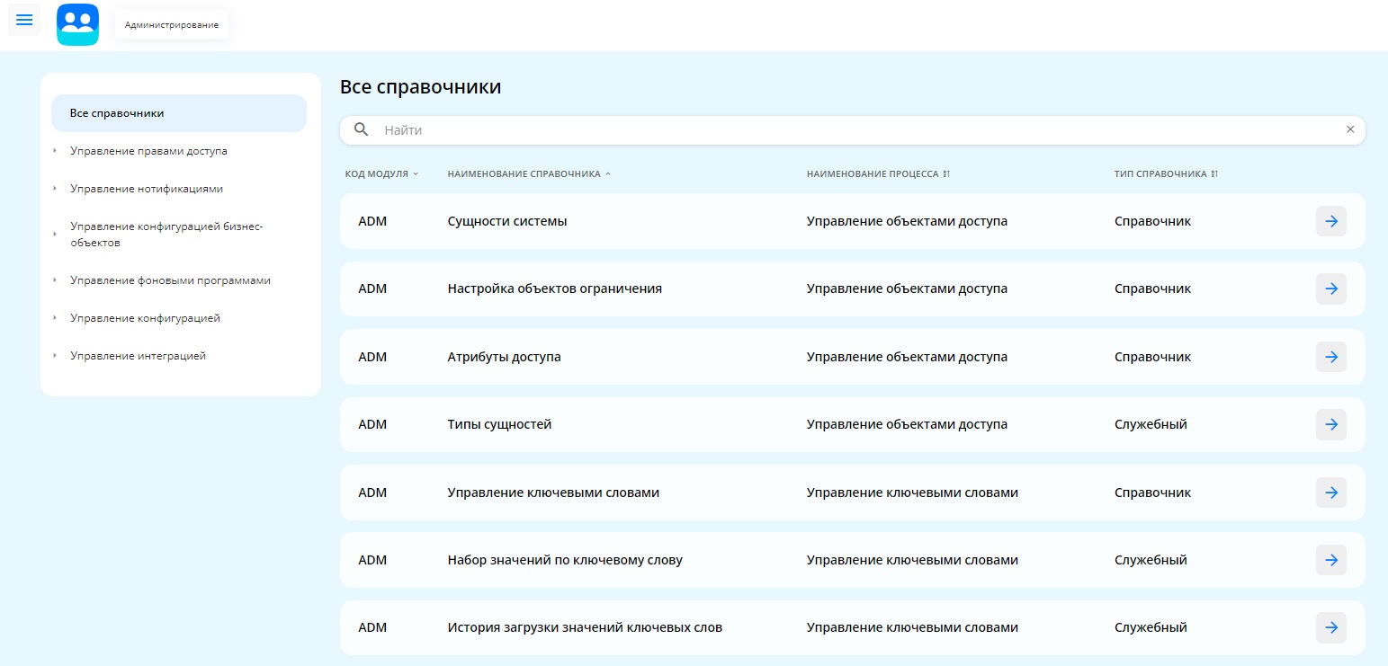1388x666 pixels.
Task: Select Все справочники in sidebar
Action: click(x=178, y=113)
